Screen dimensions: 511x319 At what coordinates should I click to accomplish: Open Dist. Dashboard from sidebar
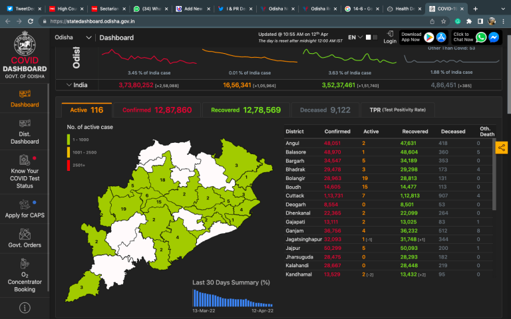(25, 131)
